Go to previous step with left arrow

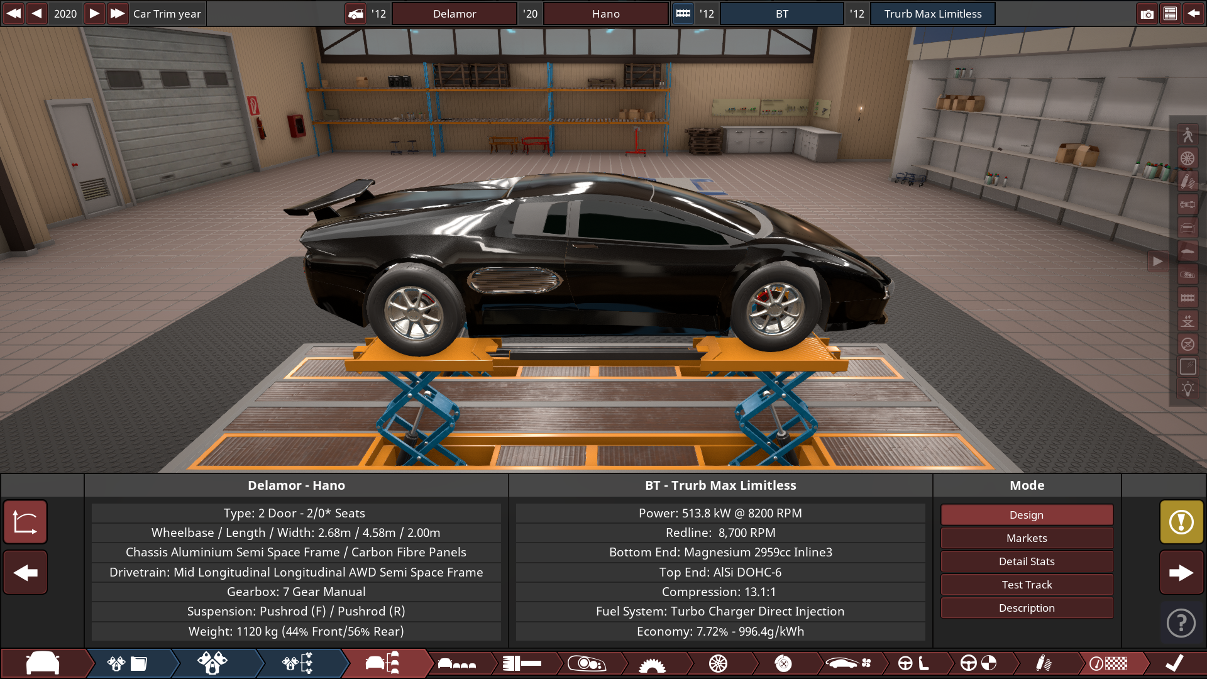point(25,572)
